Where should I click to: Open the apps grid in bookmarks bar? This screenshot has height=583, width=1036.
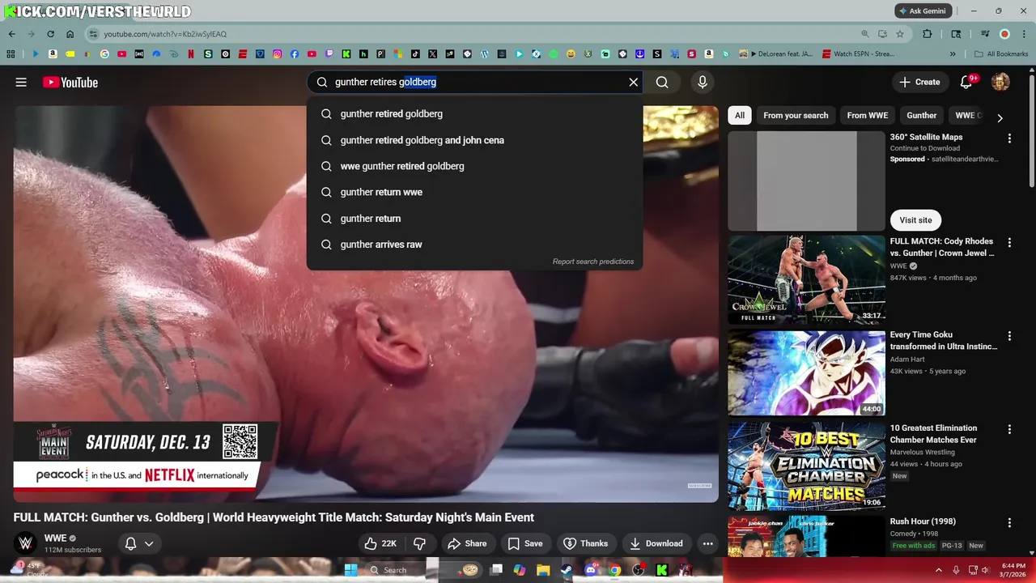(x=11, y=54)
